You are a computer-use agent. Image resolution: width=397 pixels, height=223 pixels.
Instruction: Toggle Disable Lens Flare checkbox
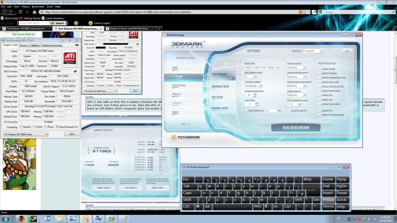319,82
